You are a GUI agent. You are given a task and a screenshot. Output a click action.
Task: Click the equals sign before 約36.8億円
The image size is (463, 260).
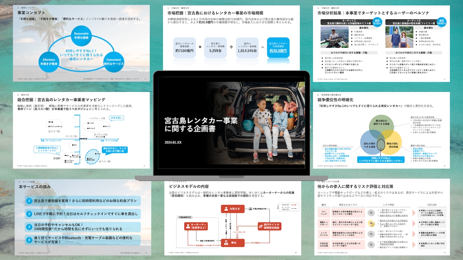click(x=262, y=47)
